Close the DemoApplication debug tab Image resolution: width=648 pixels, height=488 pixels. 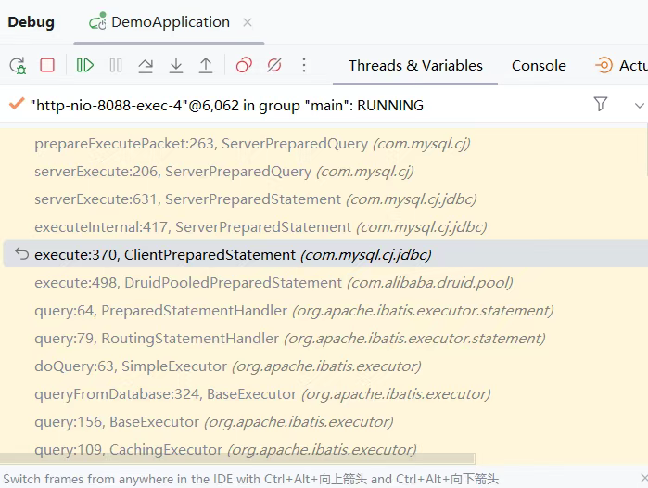click(247, 22)
